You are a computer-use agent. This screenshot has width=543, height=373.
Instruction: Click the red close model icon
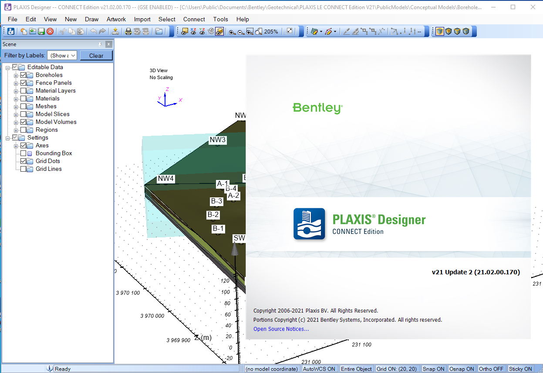[50, 31]
